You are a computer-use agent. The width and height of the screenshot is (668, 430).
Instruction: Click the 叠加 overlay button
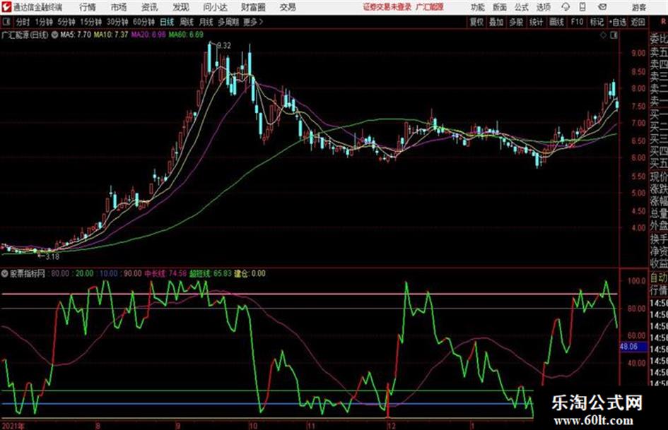tap(496, 22)
